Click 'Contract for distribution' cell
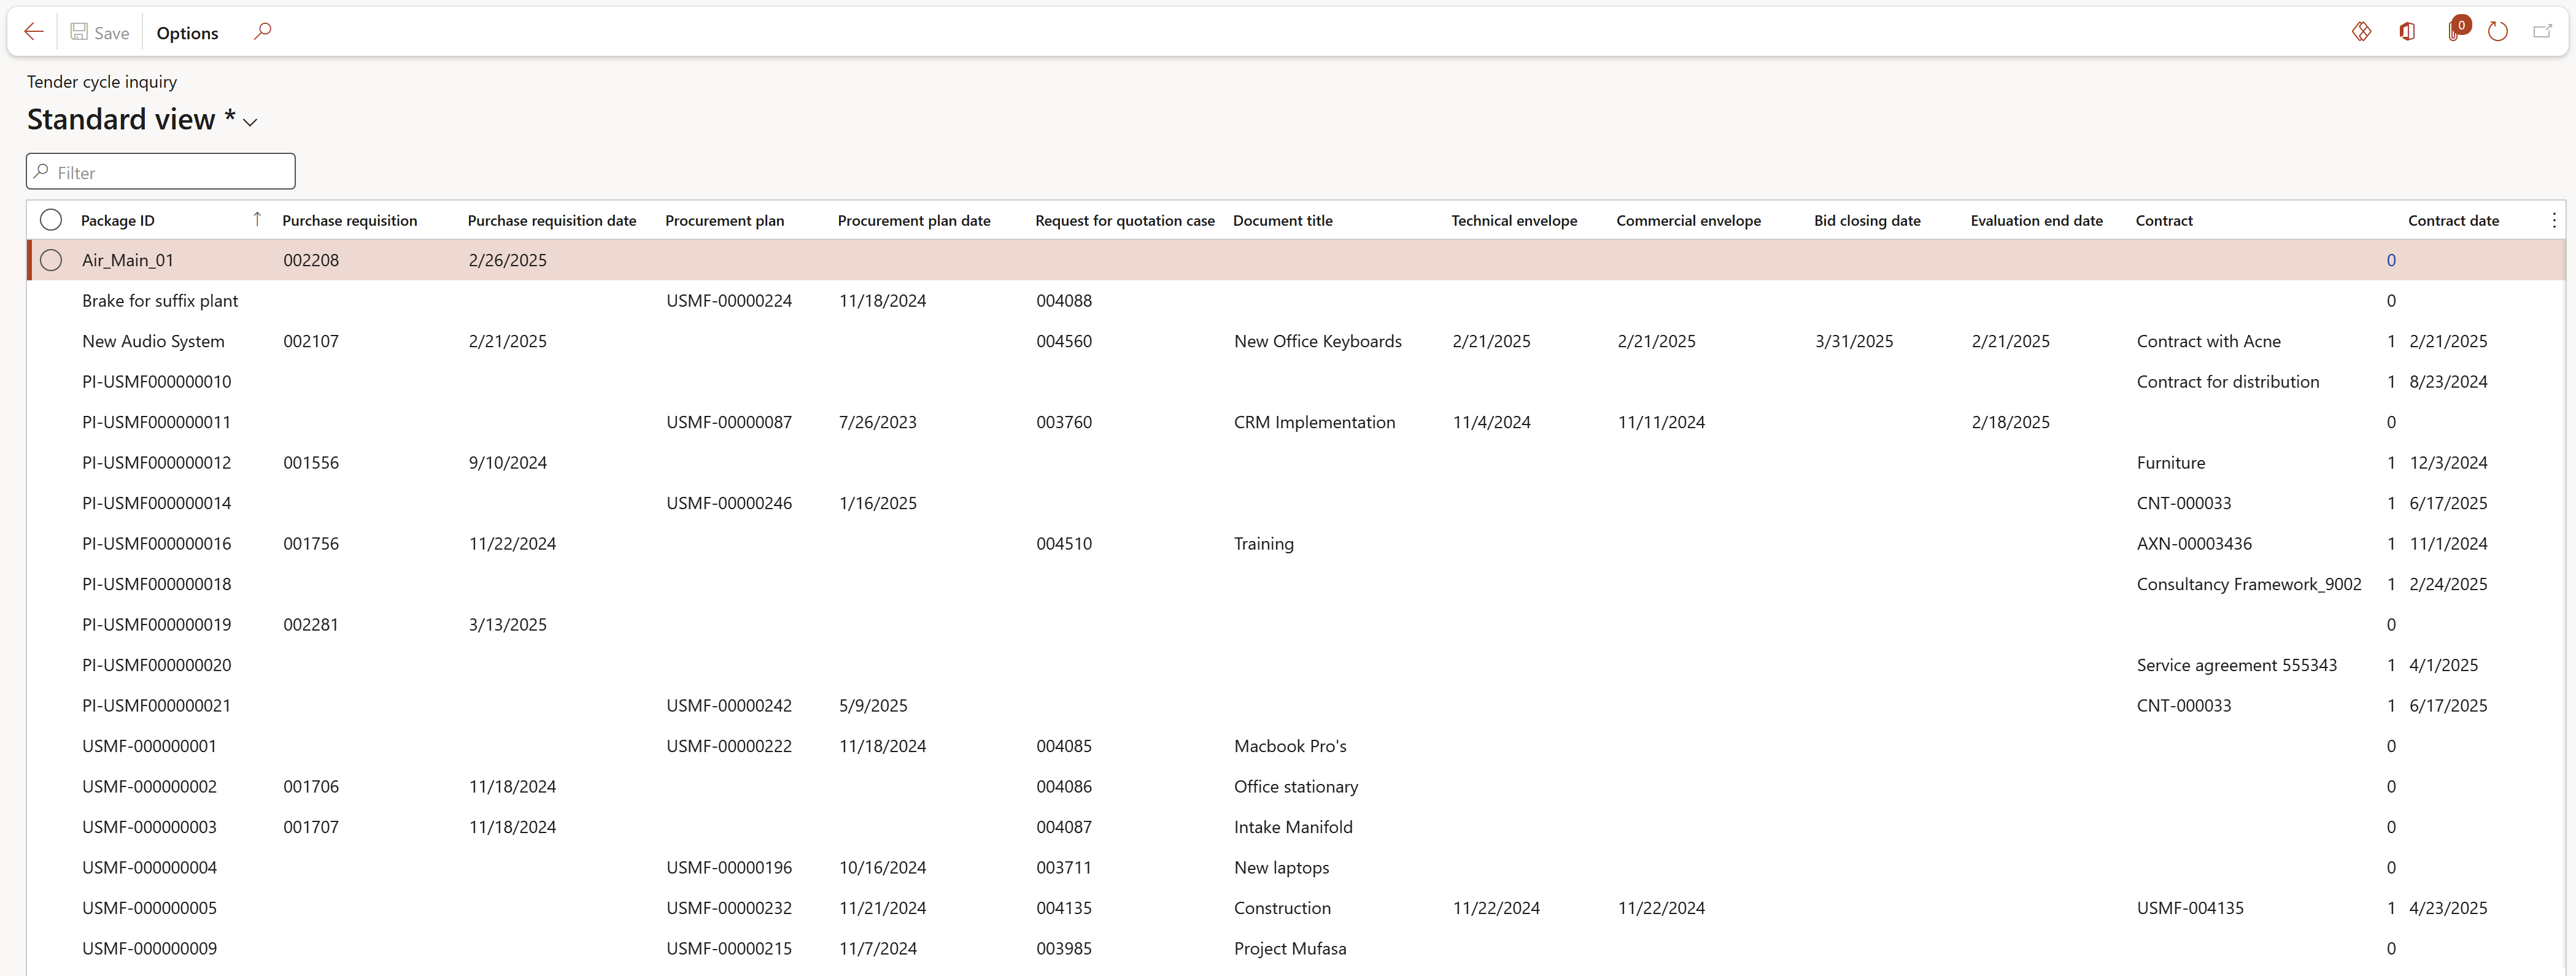 [2227, 382]
